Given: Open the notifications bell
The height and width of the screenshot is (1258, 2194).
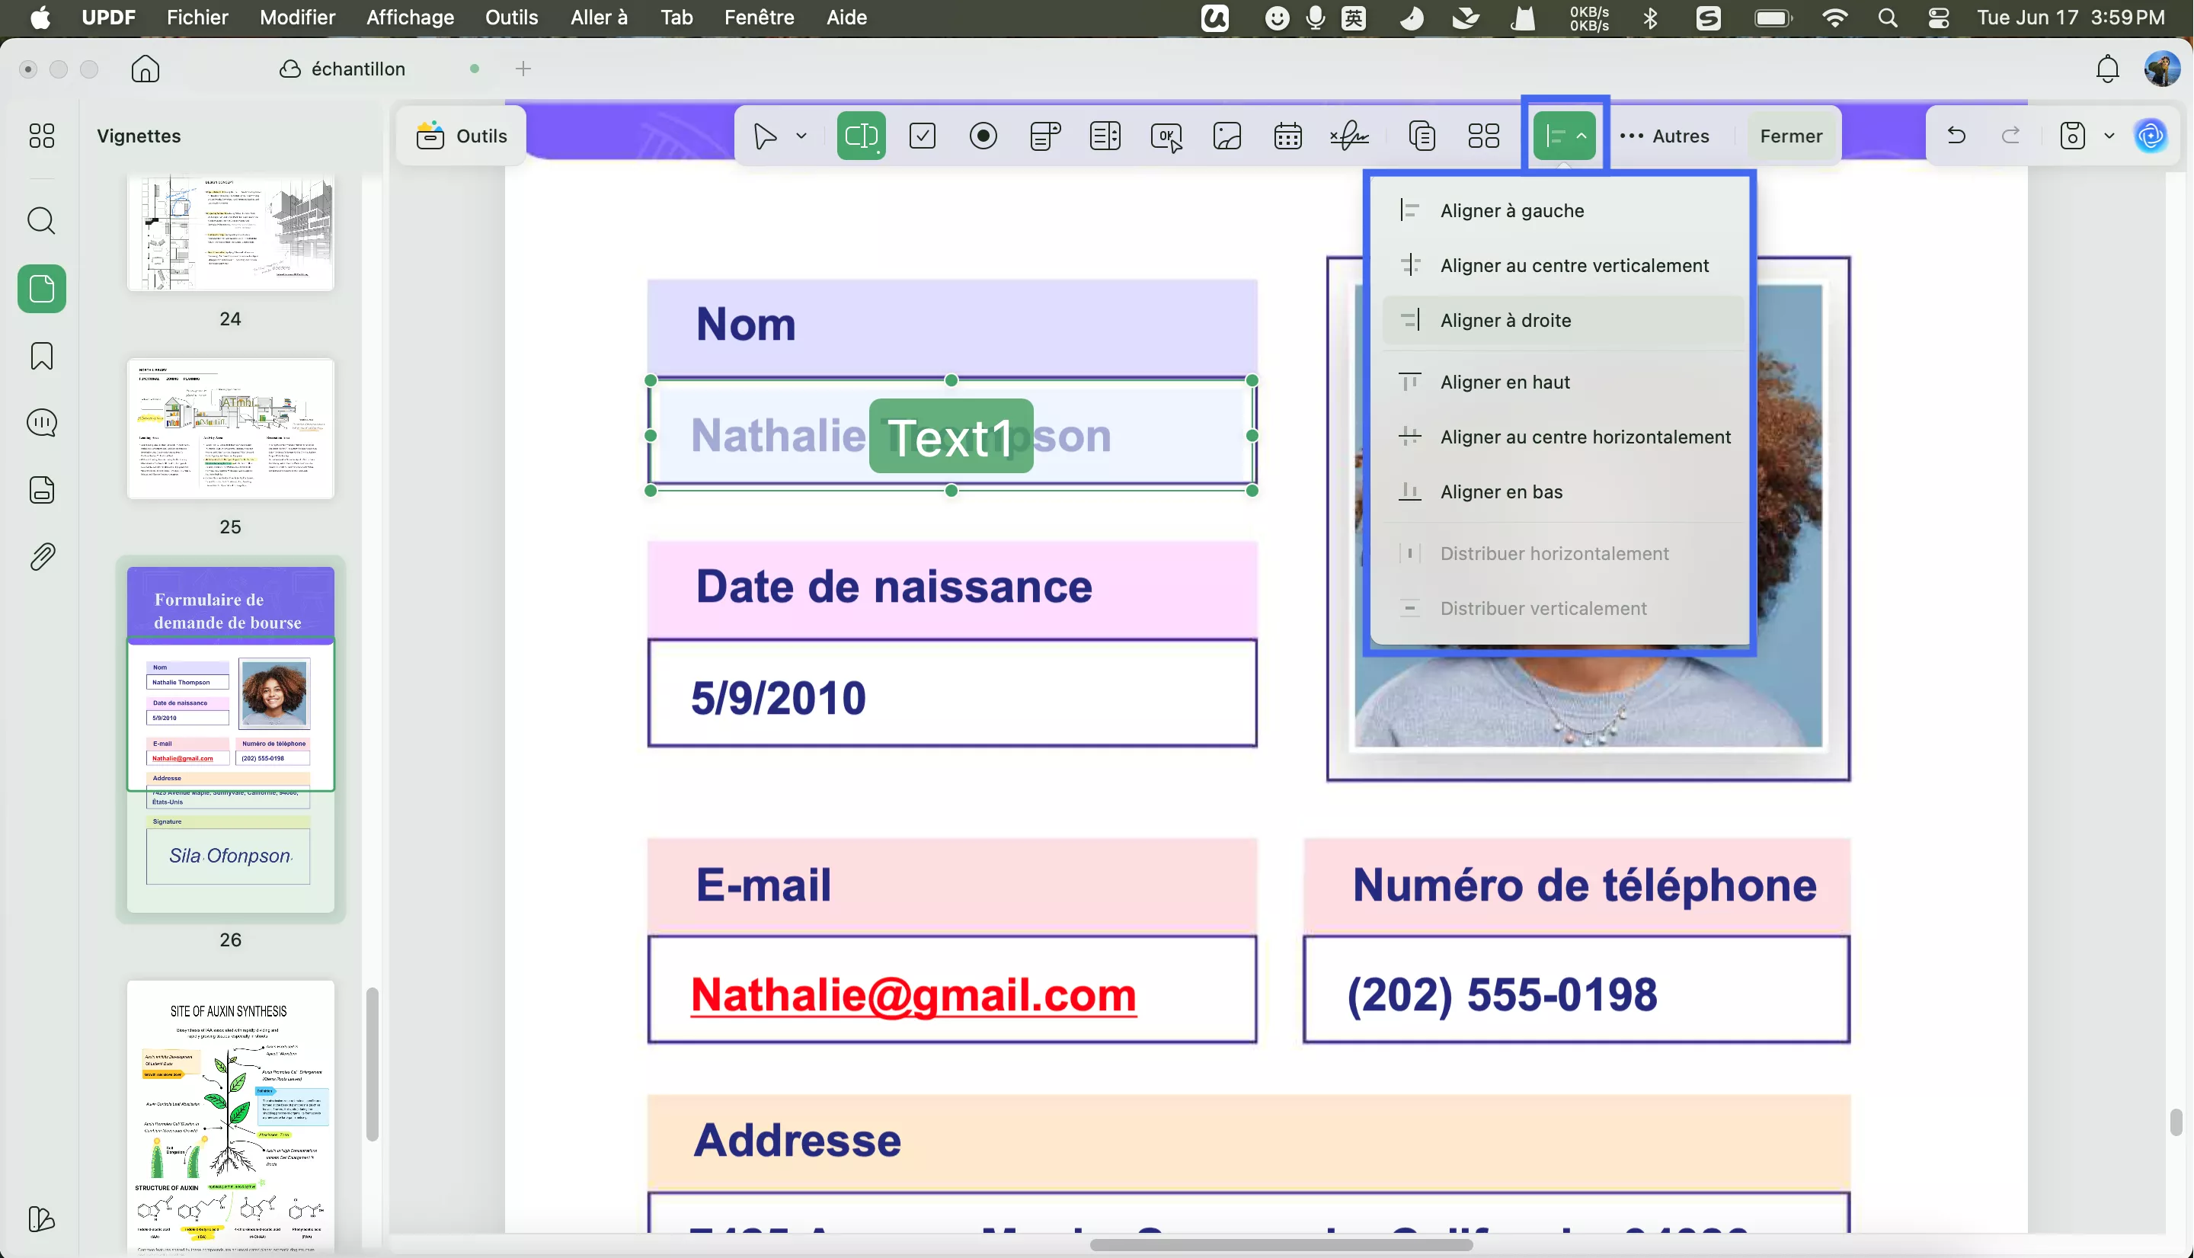Looking at the screenshot, I should pos(2108,69).
